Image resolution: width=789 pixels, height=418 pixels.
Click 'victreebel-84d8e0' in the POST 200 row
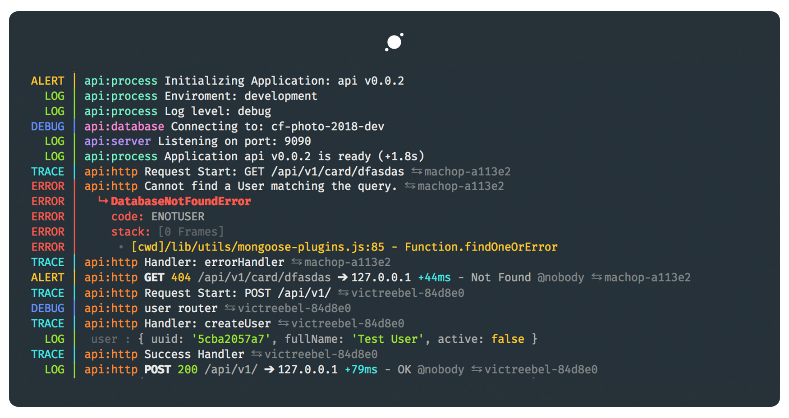click(x=541, y=370)
